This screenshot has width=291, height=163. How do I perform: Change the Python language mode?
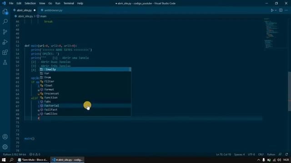pos(271,154)
